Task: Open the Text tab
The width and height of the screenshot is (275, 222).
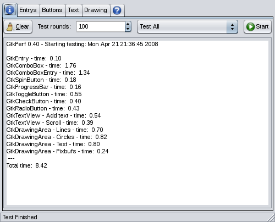Action: [74, 10]
